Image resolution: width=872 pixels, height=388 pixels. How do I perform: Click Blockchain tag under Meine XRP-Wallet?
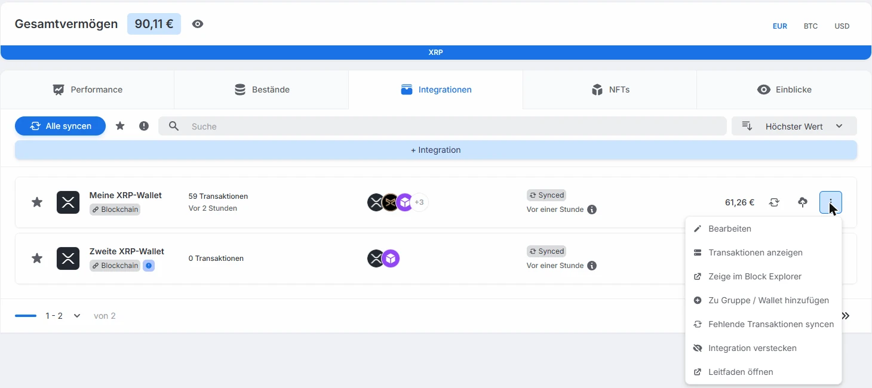(115, 210)
